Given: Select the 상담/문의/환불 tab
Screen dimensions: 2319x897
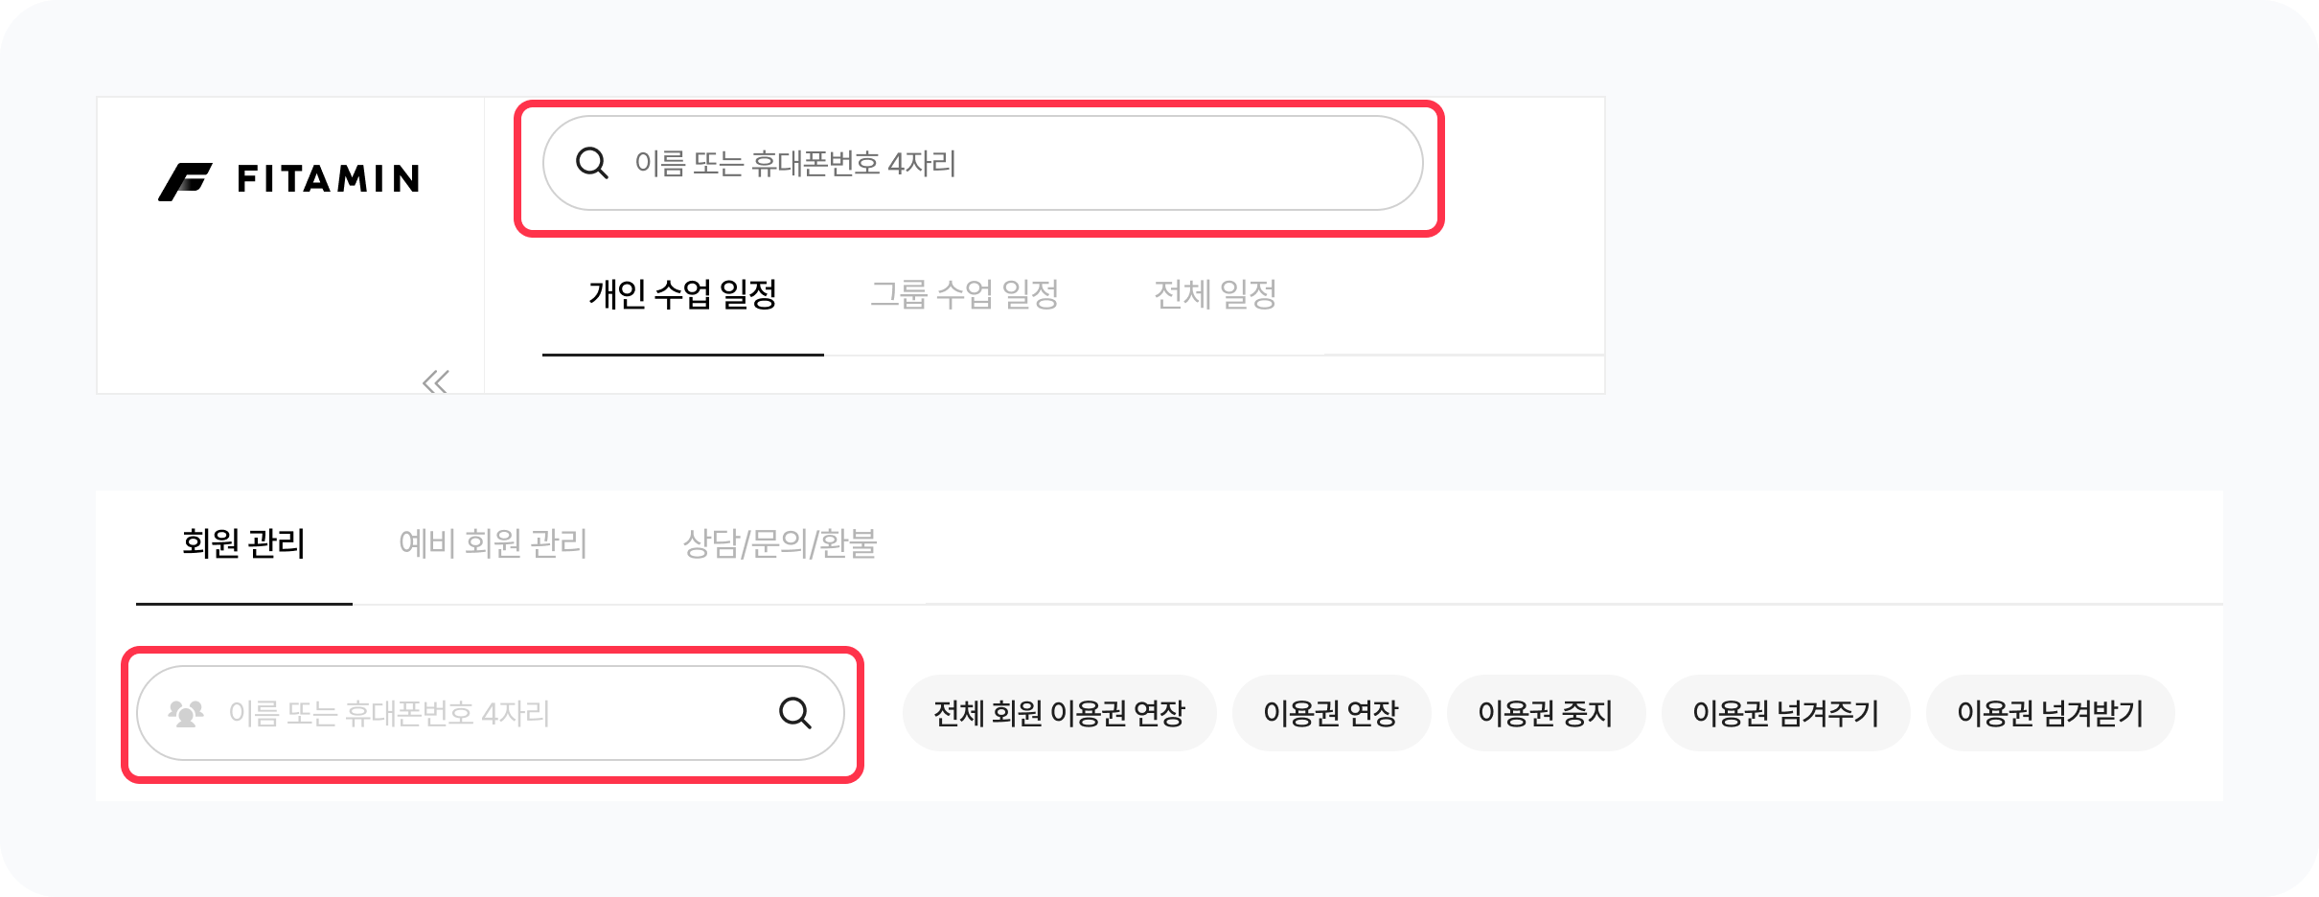Looking at the screenshot, I should pos(779,543).
